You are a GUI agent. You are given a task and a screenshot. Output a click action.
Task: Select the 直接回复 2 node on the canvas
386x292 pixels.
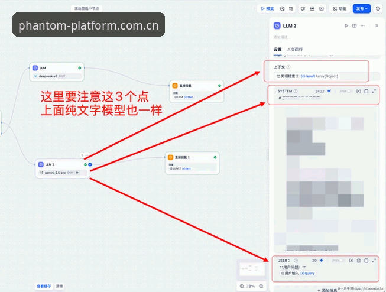point(192,163)
